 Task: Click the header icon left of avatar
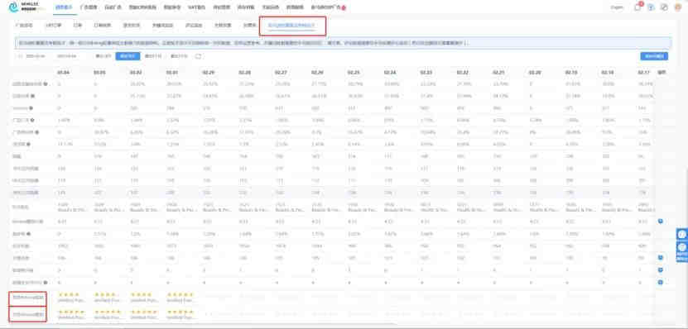point(664,7)
